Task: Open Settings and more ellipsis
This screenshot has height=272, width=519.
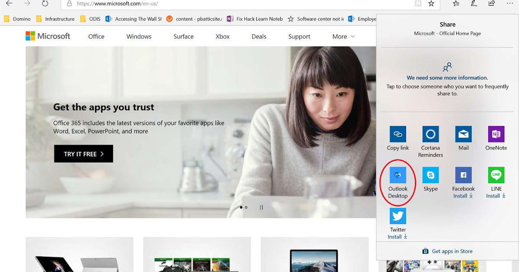Action: tap(509, 3)
